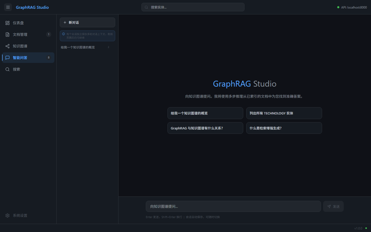Choose suggestion GraphRAG 与知识图谱有什么关系？
This screenshot has height=232, width=371.
coord(205,128)
